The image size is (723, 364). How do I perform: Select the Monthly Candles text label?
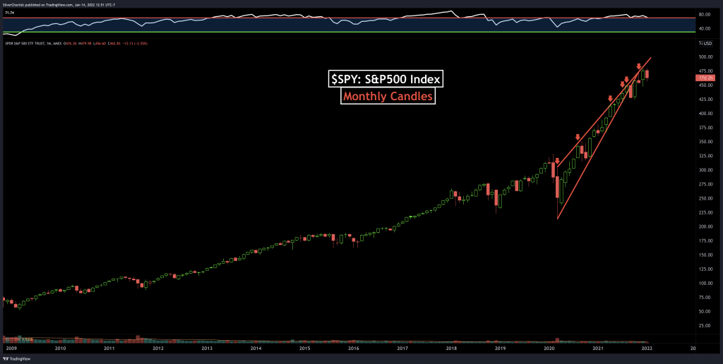(388, 97)
